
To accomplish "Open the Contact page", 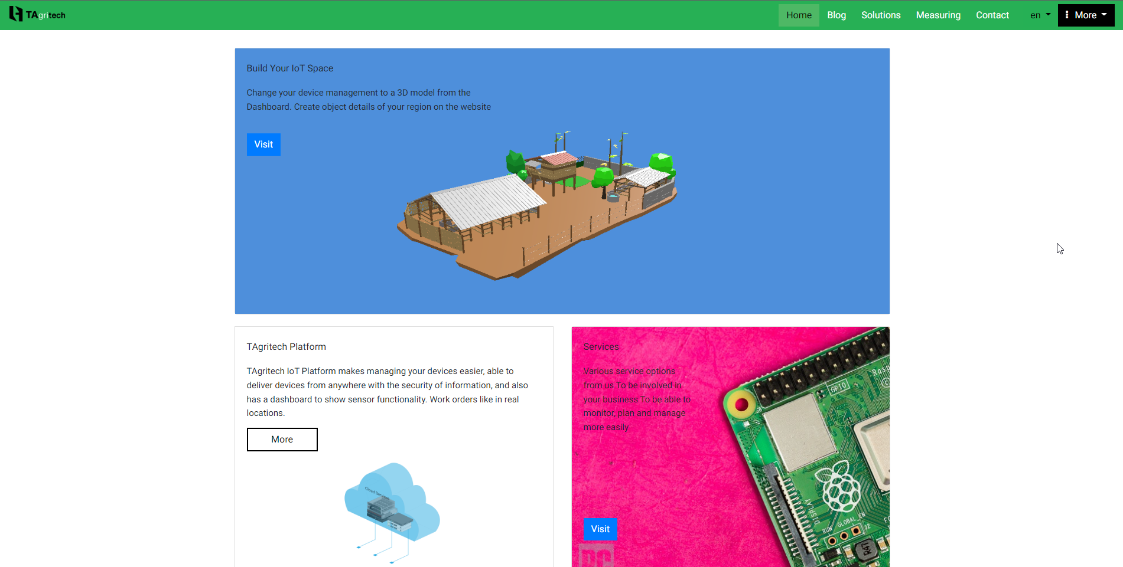I will [992, 15].
